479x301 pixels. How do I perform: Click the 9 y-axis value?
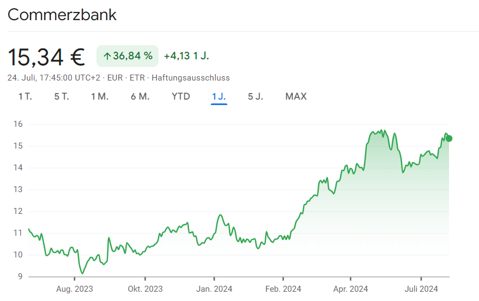(x=20, y=277)
